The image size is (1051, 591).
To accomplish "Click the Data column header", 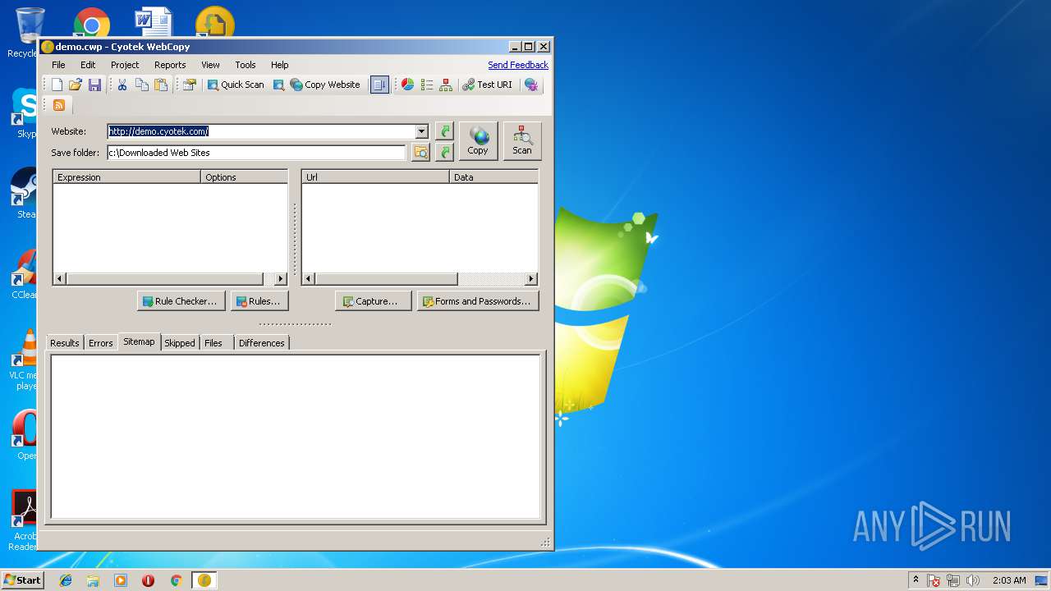I will [x=493, y=177].
